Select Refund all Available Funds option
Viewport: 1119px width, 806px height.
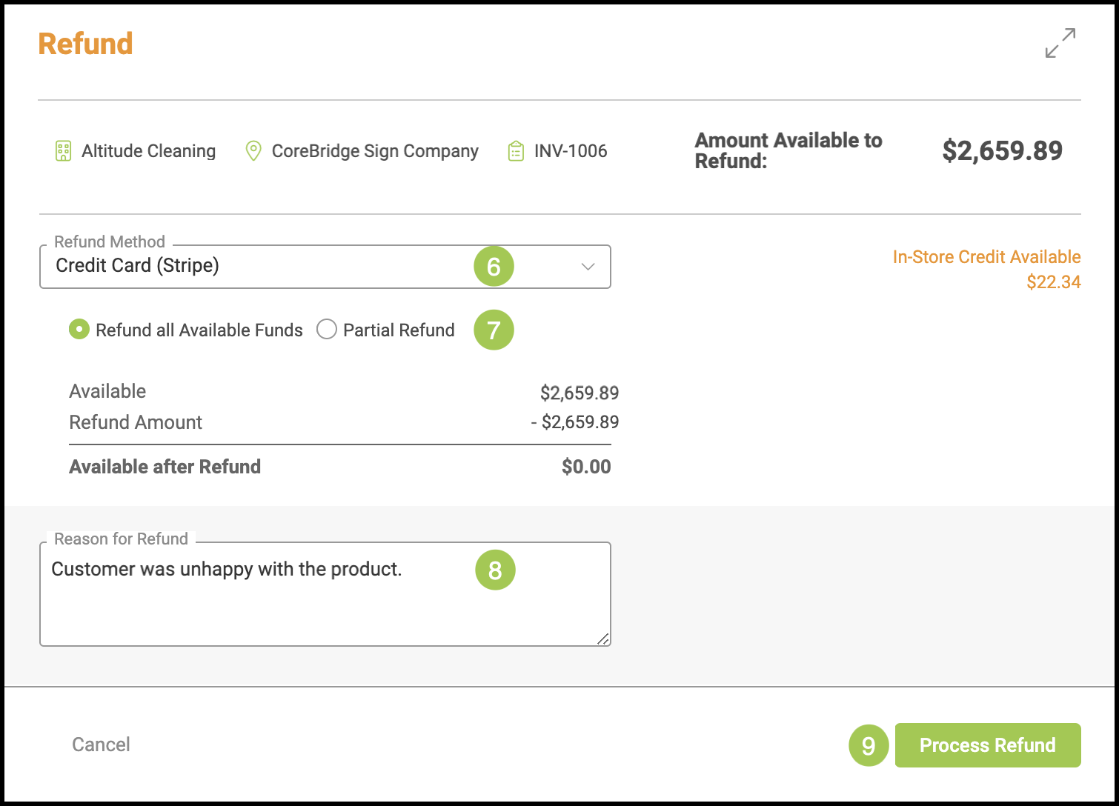[79, 330]
